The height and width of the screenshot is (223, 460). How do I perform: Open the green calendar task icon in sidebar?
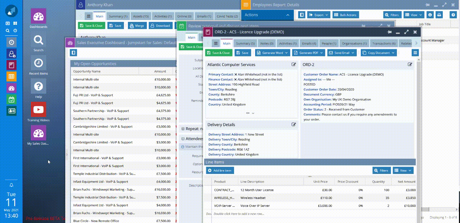tap(11, 99)
